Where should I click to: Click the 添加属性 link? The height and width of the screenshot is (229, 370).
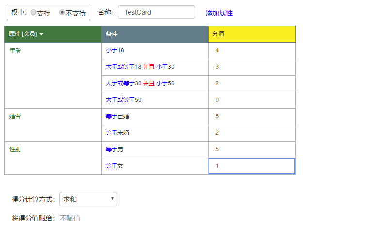(219, 13)
